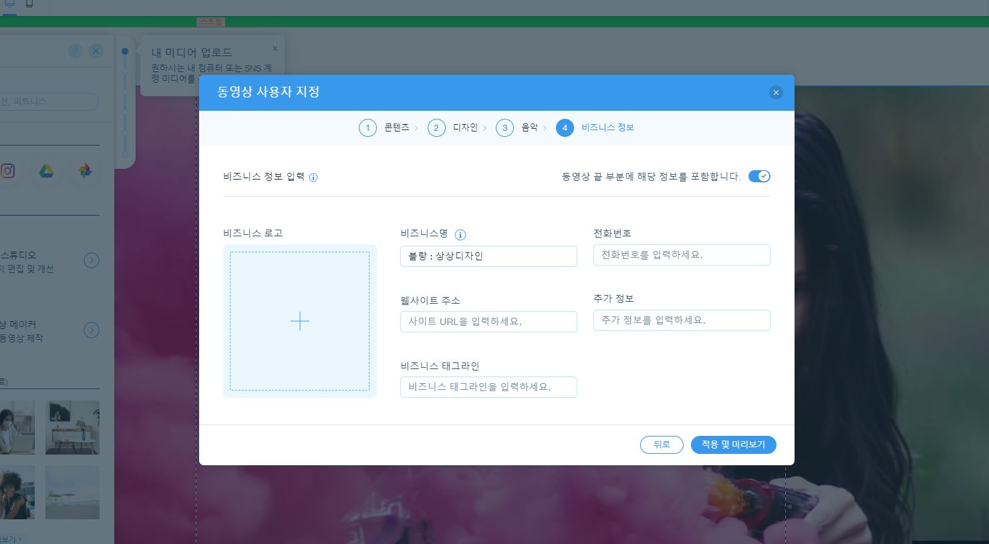Viewport: 989px width, 544px height.
Task: Click top dot of tour step indicator
Action: click(x=125, y=51)
